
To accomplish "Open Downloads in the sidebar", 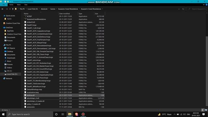I will click(x=11, y=58).
